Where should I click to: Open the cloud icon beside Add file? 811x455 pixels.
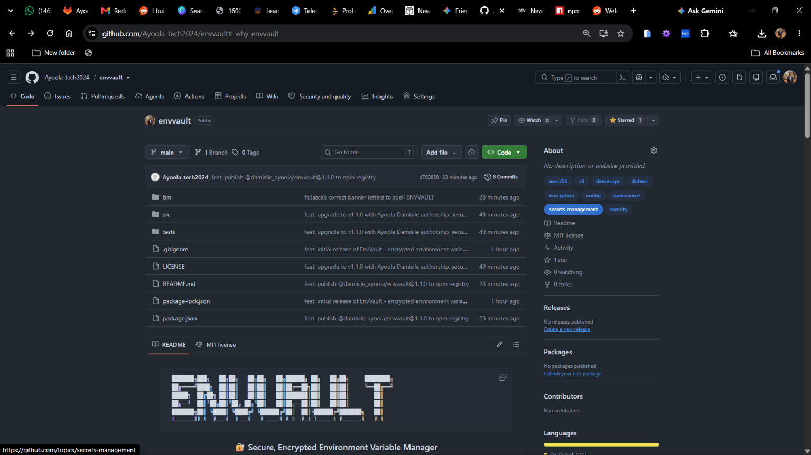point(471,152)
